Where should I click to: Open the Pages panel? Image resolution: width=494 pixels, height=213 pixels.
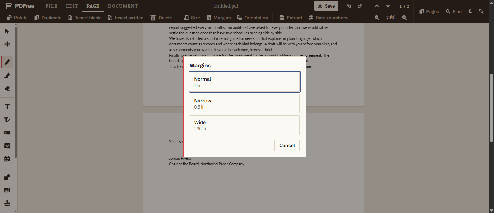[429, 11]
